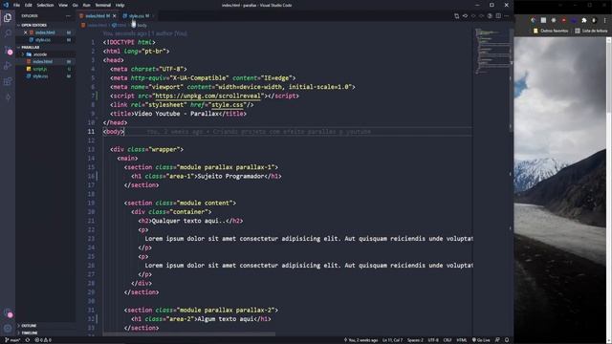Close index.html in the Open Editors list
This screenshot has width=612, height=344.
[26, 32]
